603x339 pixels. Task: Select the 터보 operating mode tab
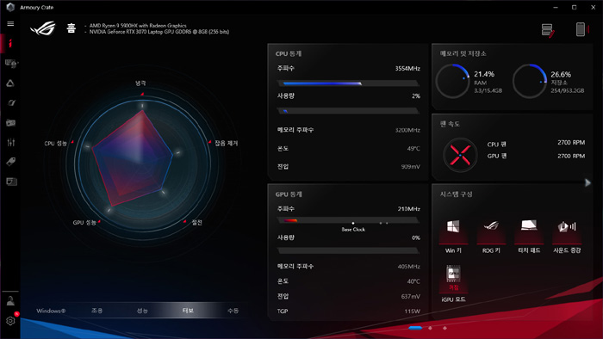pyautogui.click(x=188, y=311)
